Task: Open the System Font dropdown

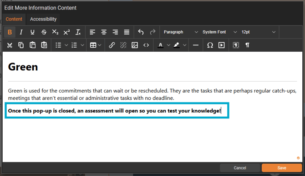Action: point(219,32)
